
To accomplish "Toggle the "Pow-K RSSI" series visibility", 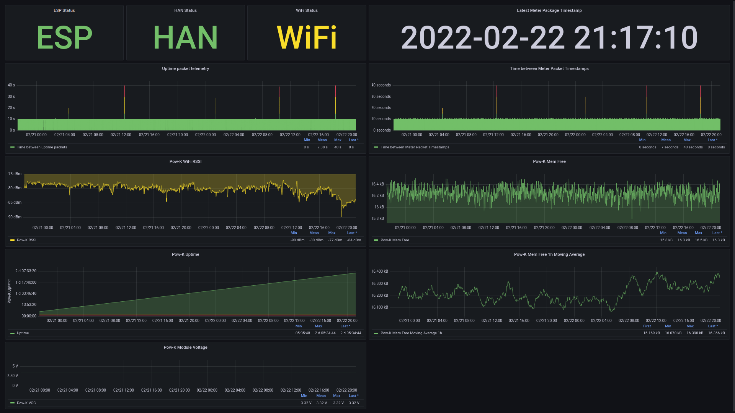I will coord(26,240).
